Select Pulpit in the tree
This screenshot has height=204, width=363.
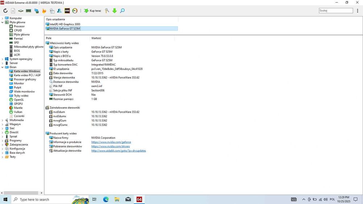(17, 88)
